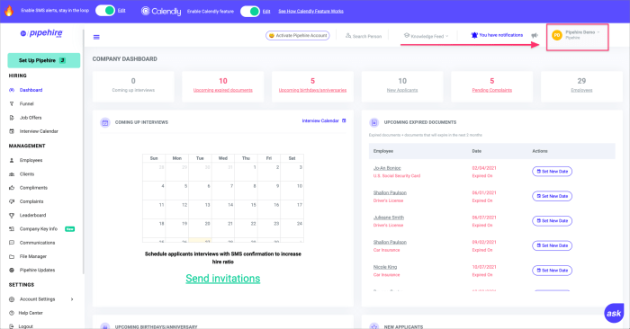Click Send invitations link
The width and height of the screenshot is (630, 329).
tap(223, 279)
